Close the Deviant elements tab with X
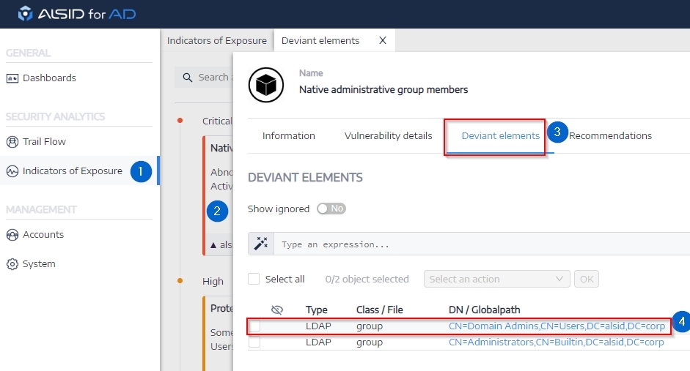Viewport: 690px width, 371px height. point(383,40)
